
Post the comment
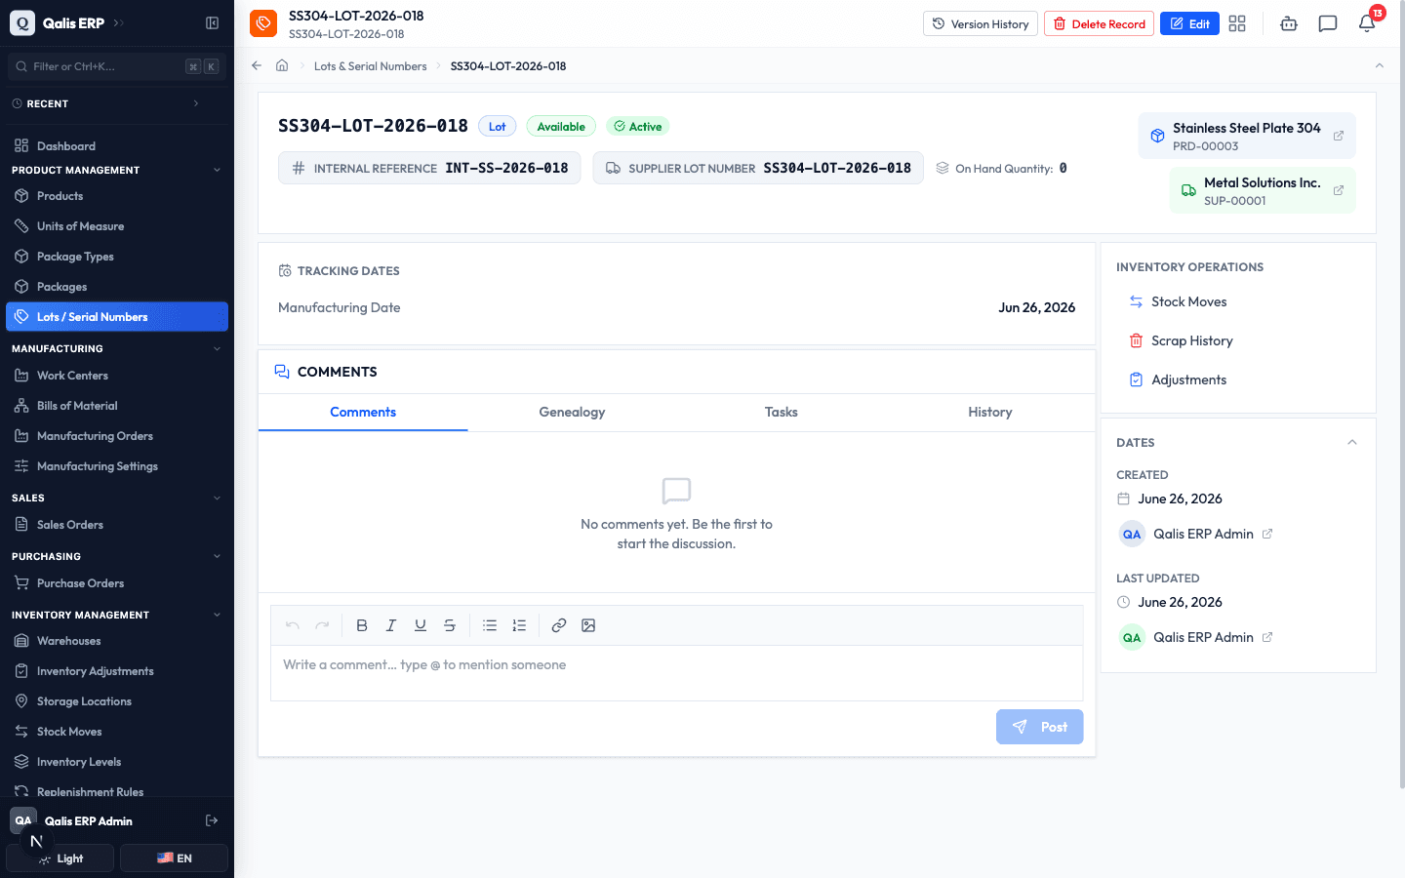click(1039, 727)
